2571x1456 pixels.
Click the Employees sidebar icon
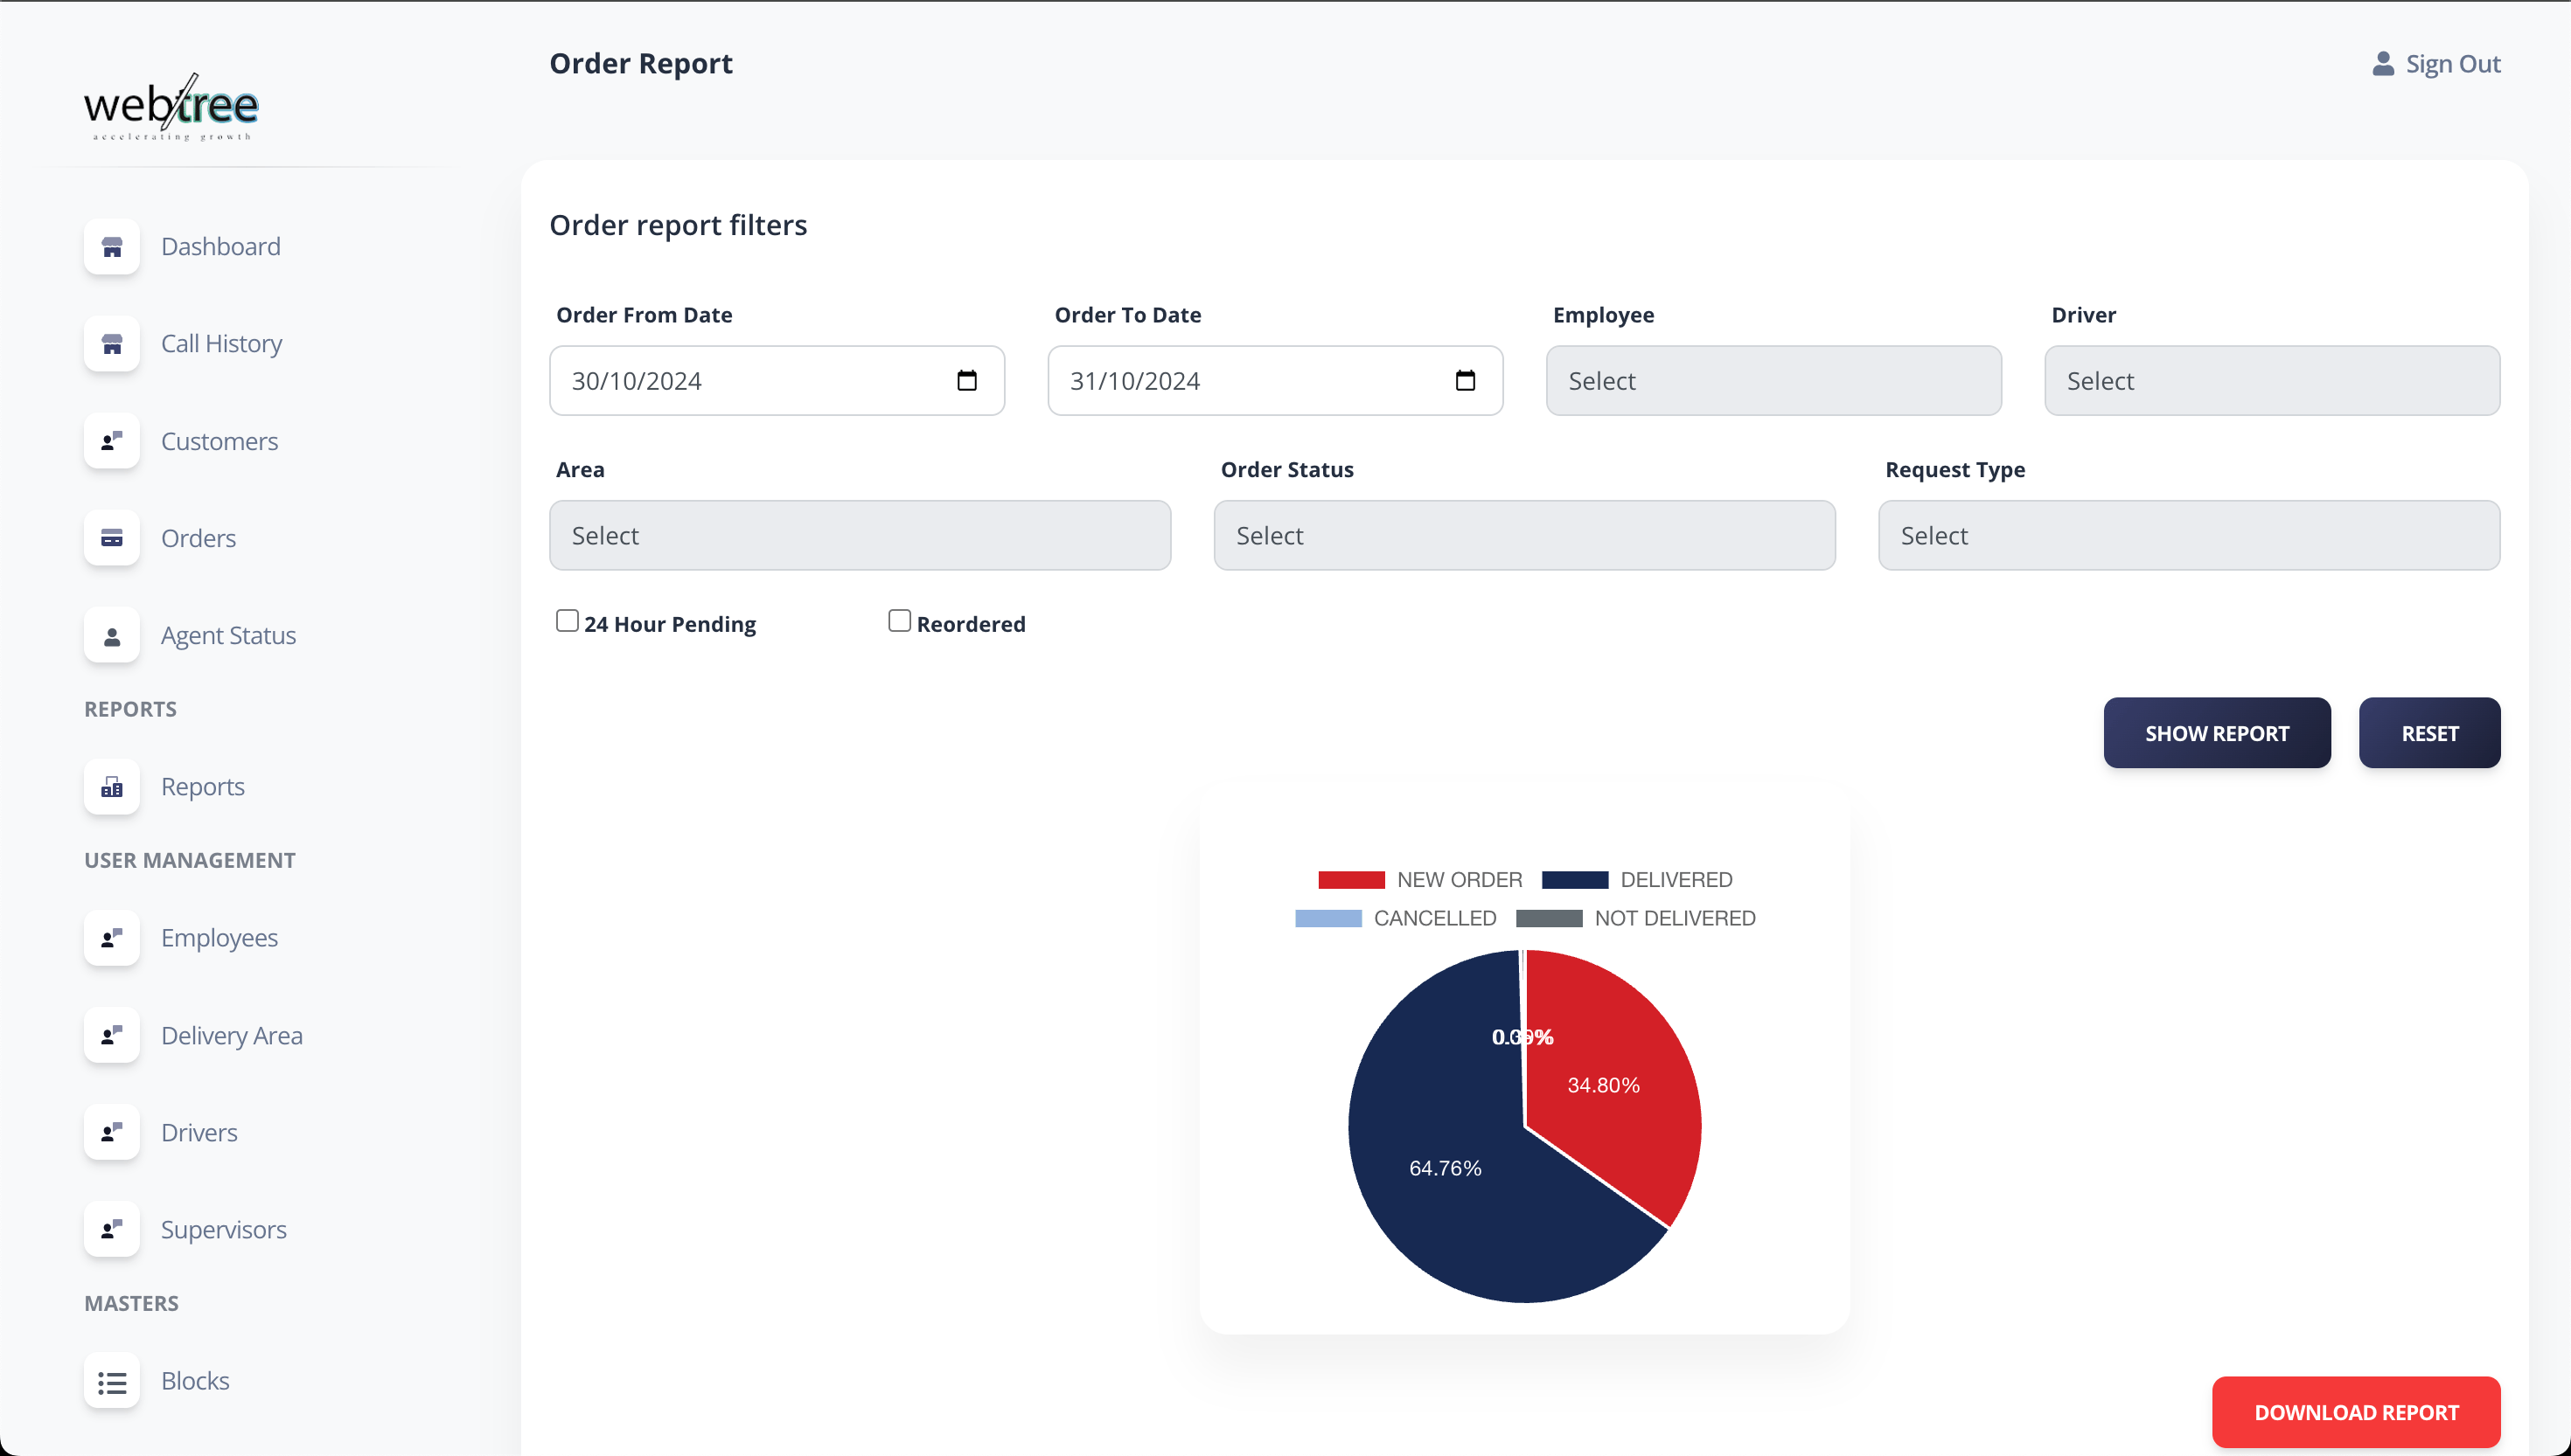112,938
